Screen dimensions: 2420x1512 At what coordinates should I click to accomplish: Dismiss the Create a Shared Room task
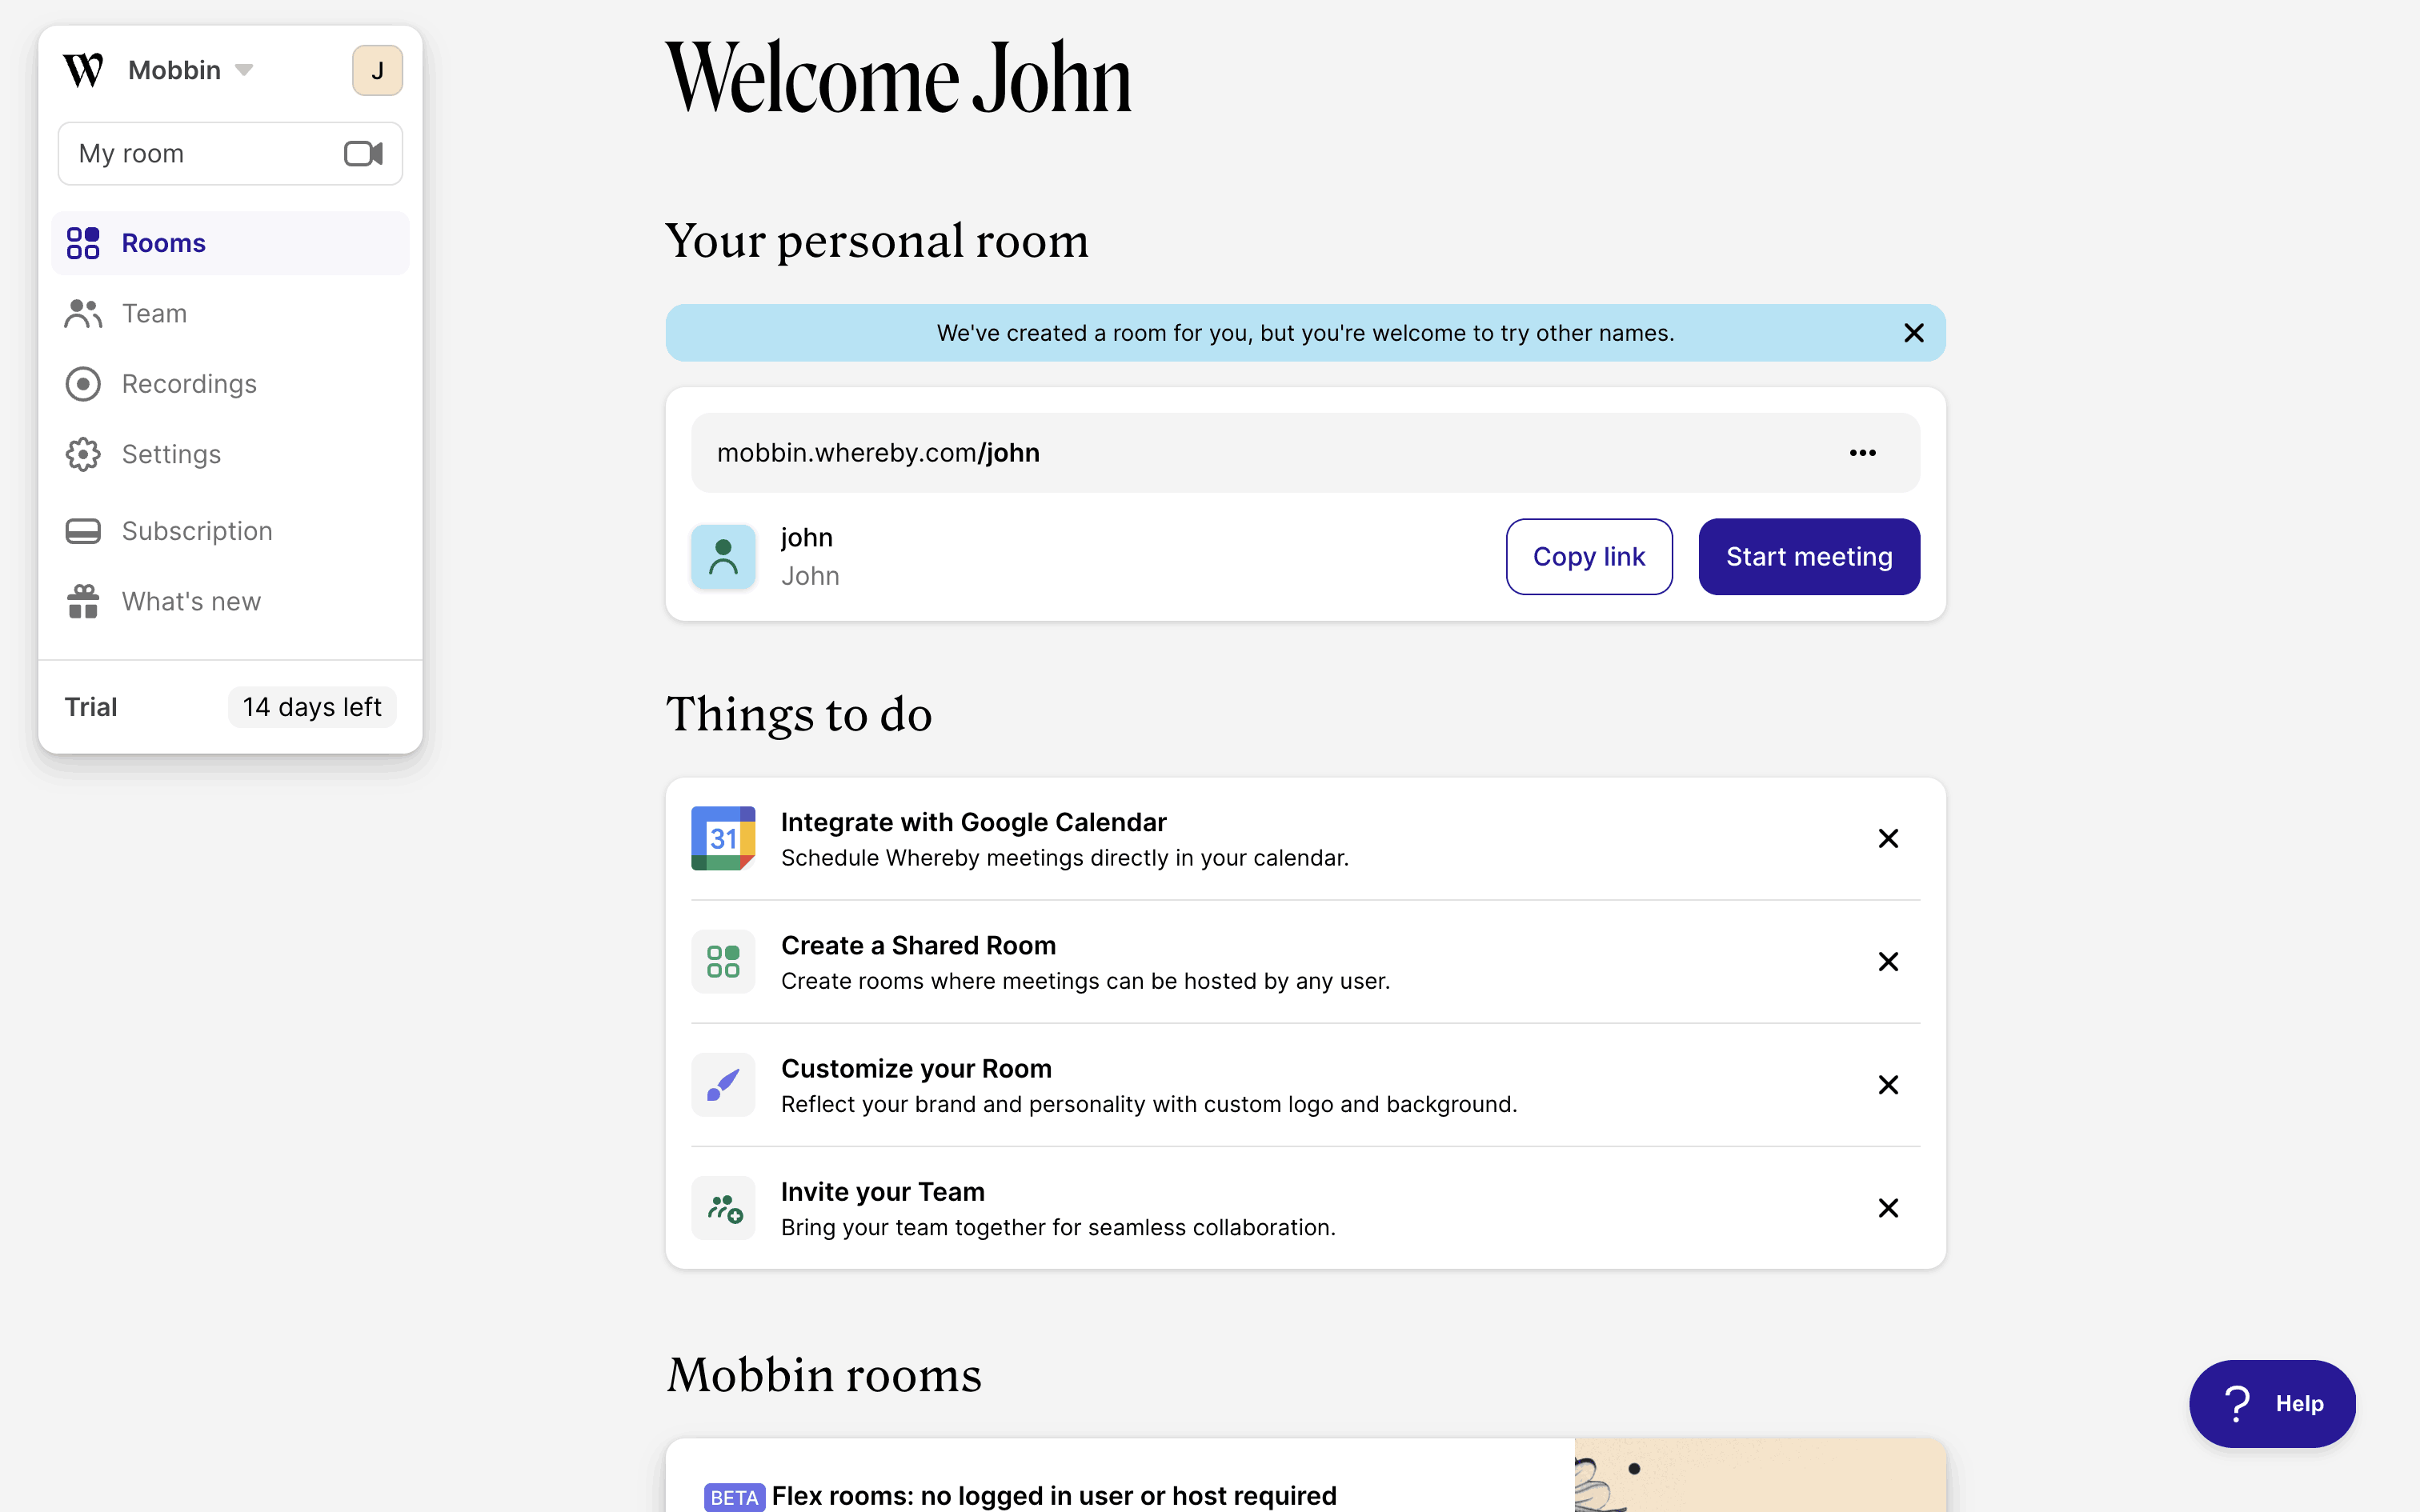coord(1887,962)
